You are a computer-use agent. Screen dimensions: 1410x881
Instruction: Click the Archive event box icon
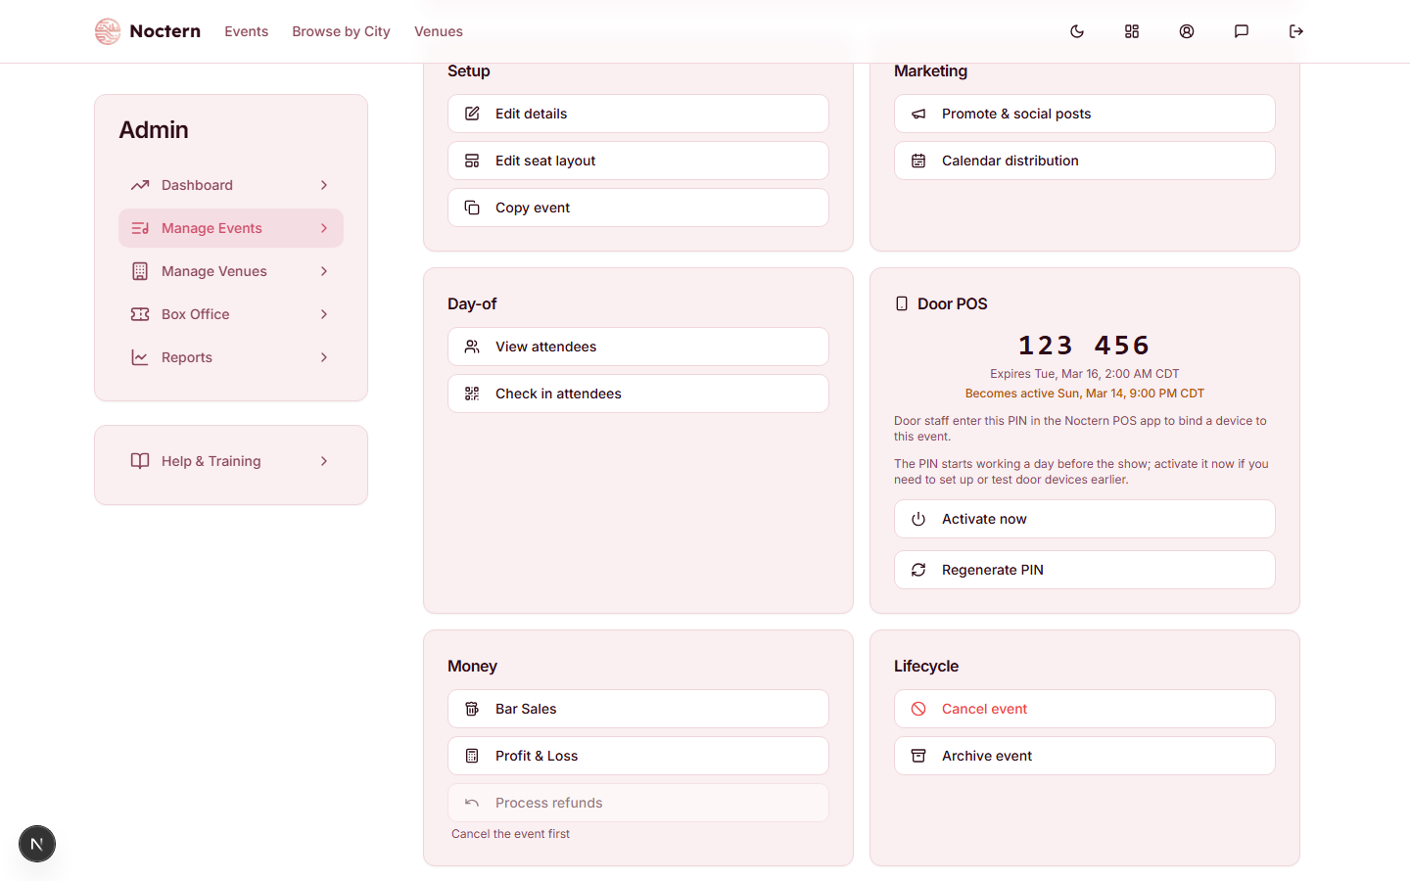click(918, 756)
